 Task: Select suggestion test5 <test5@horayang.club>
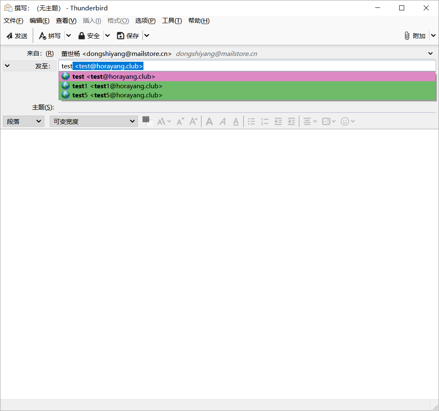click(247, 95)
